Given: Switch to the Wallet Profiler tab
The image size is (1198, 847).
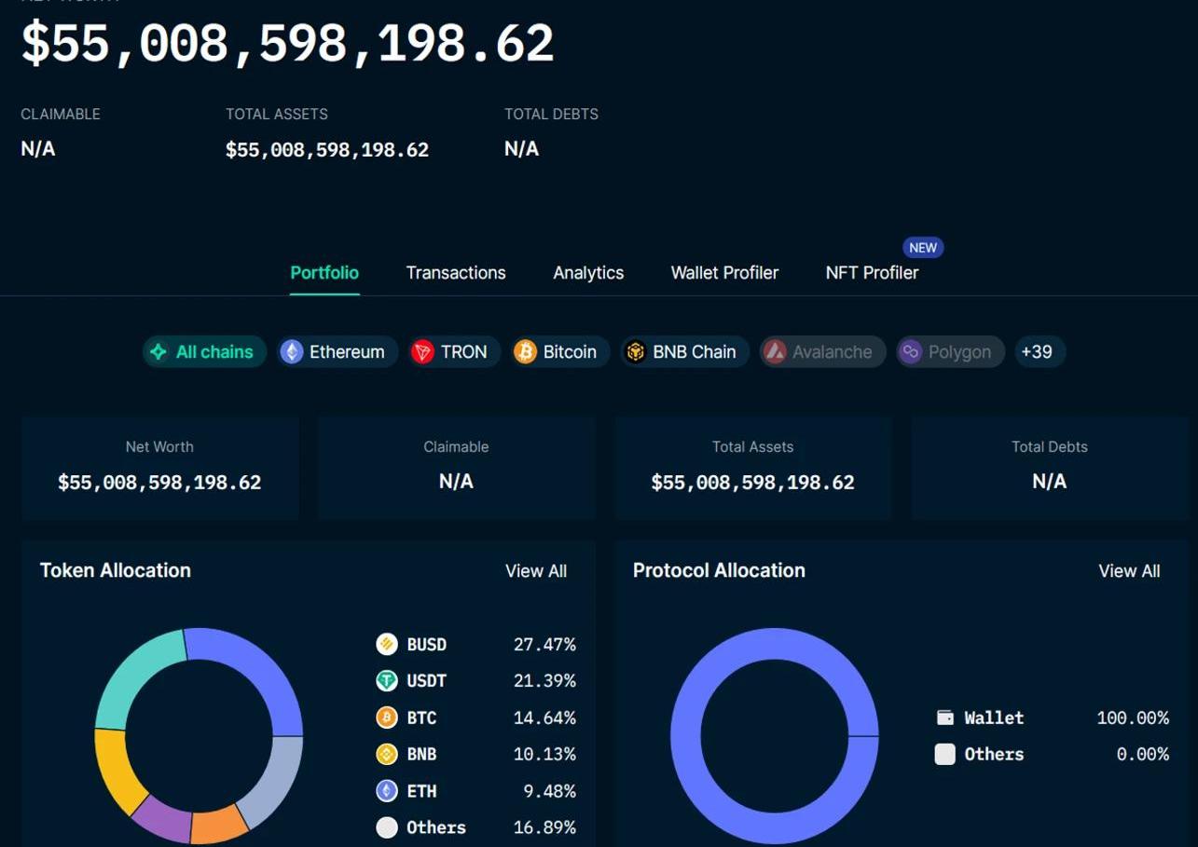Looking at the screenshot, I should (724, 272).
